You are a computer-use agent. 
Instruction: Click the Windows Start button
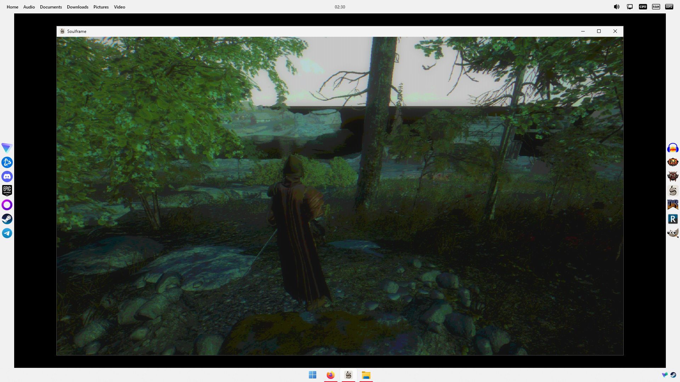pos(312,375)
